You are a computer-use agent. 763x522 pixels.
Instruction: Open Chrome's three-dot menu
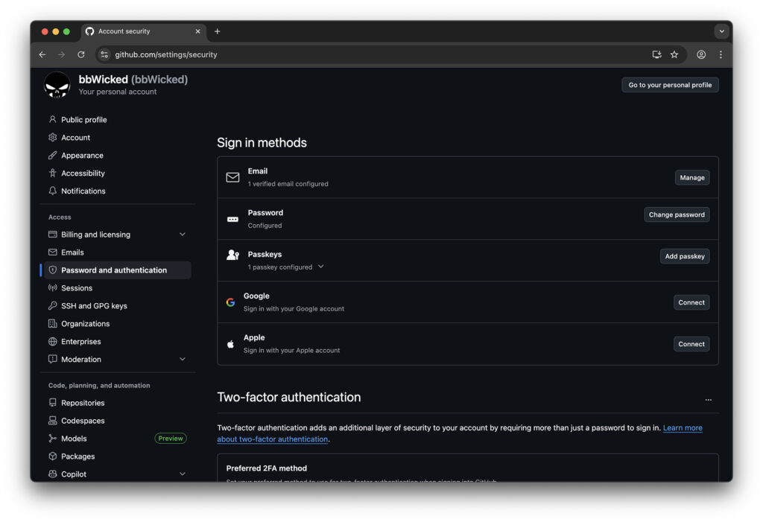tap(721, 54)
